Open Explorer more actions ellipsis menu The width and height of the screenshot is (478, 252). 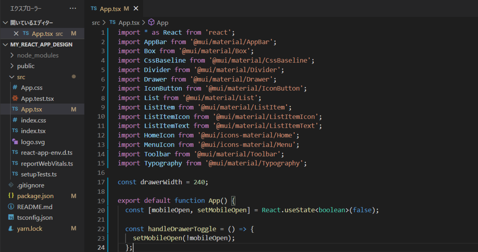(x=73, y=8)
